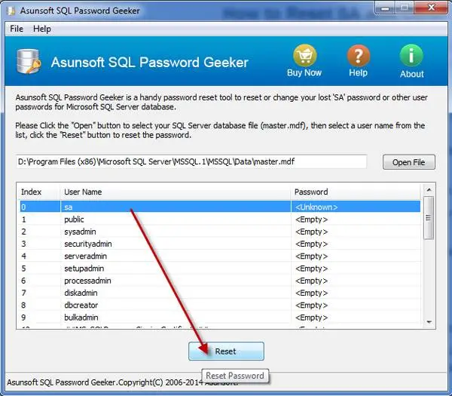Click the user list scroll up arrow

(x=429, y=190)
